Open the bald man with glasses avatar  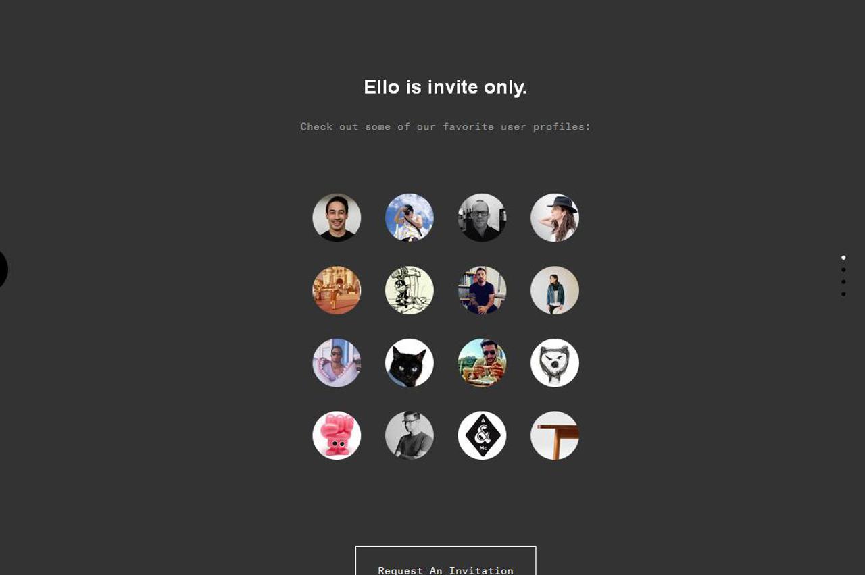click(482, 218)
